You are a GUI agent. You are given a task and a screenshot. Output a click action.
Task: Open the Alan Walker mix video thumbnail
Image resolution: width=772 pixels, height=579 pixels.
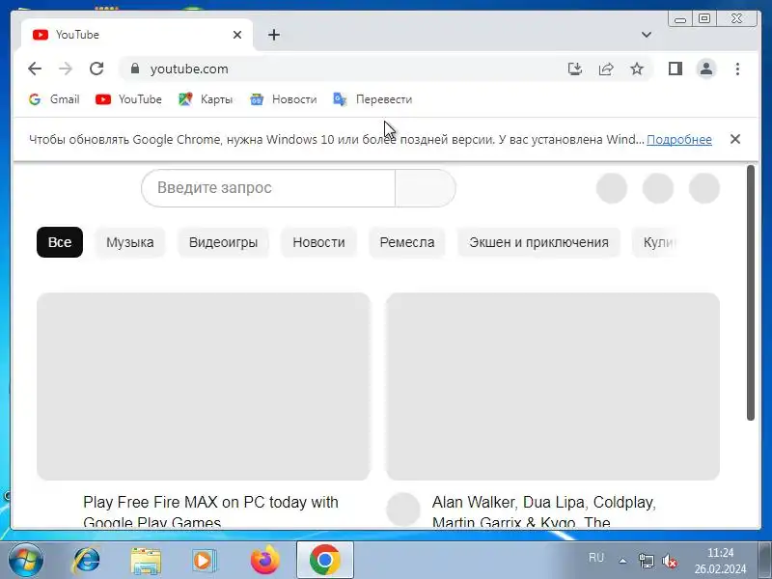click(552, 387)
